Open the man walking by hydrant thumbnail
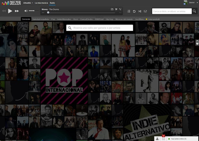The image size is (199, 141). click(x=147, y=80)
